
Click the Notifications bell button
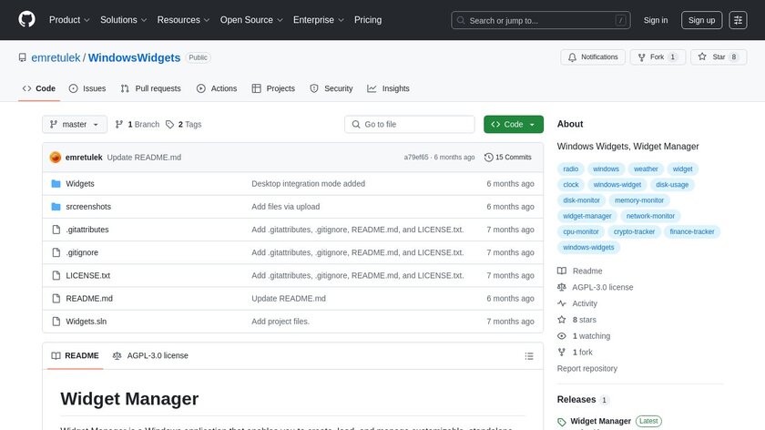[593, 57]
